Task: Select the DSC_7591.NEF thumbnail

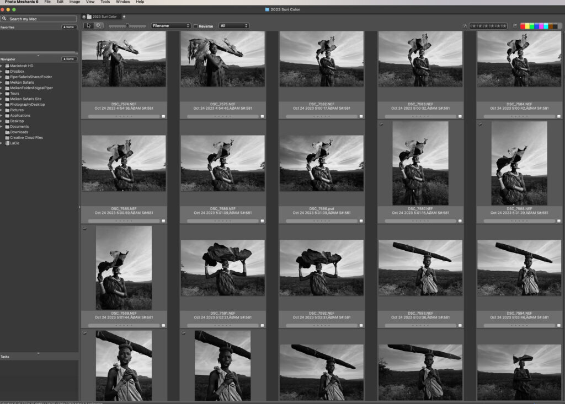Action: coord(223,267)
